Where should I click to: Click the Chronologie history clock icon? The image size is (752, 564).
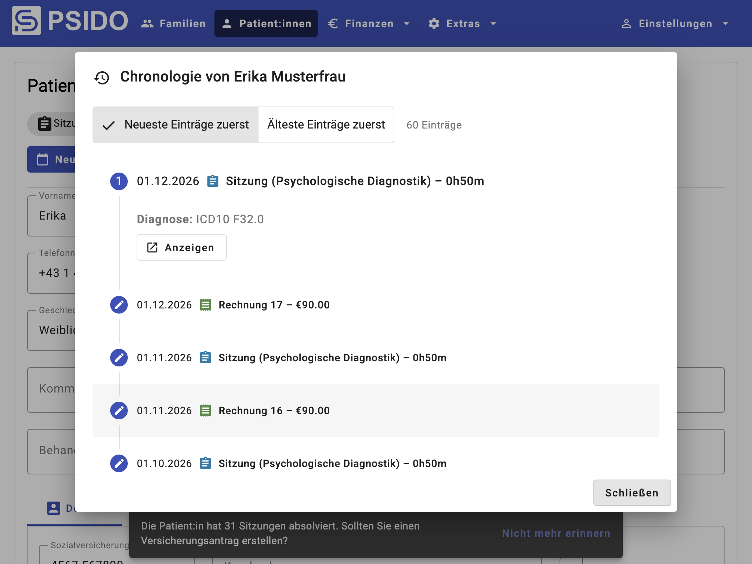(x=102, y=77)
